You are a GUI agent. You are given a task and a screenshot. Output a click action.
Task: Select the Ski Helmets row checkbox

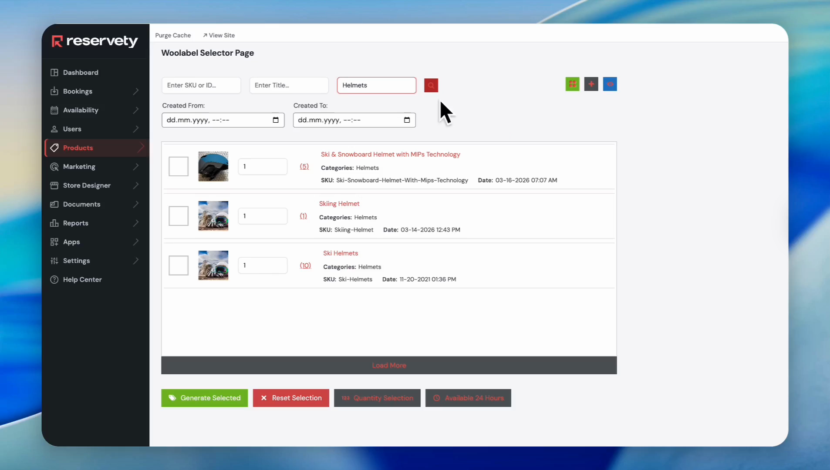tap(179, 265)
